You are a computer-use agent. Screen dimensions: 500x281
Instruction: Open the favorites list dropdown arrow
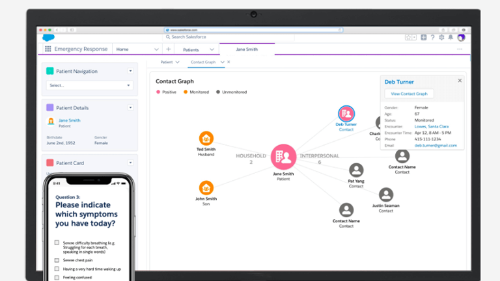414,37
